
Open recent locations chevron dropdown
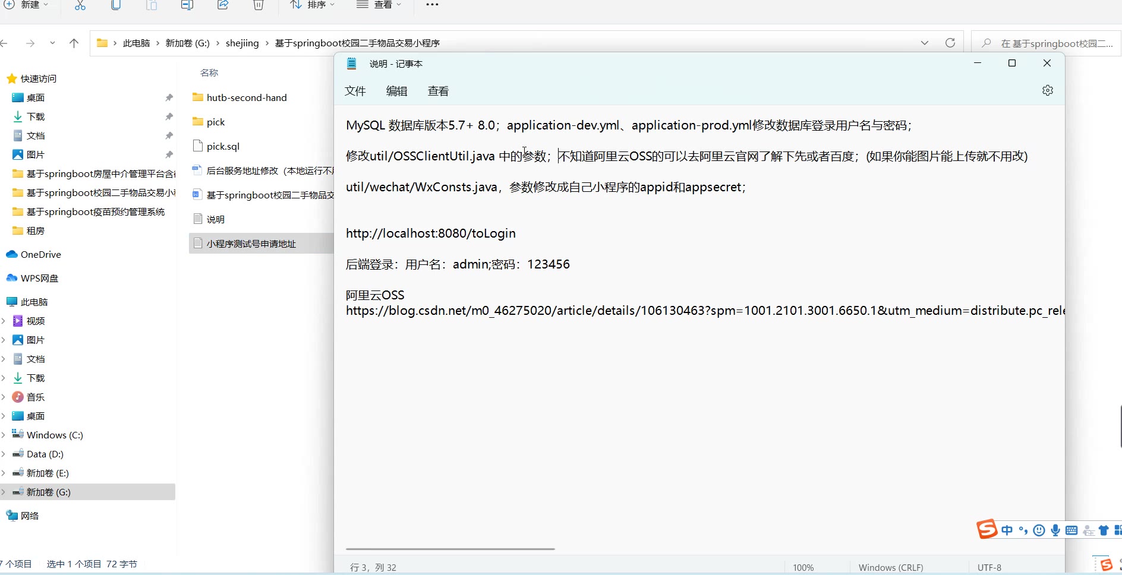(x=53, y=43)
